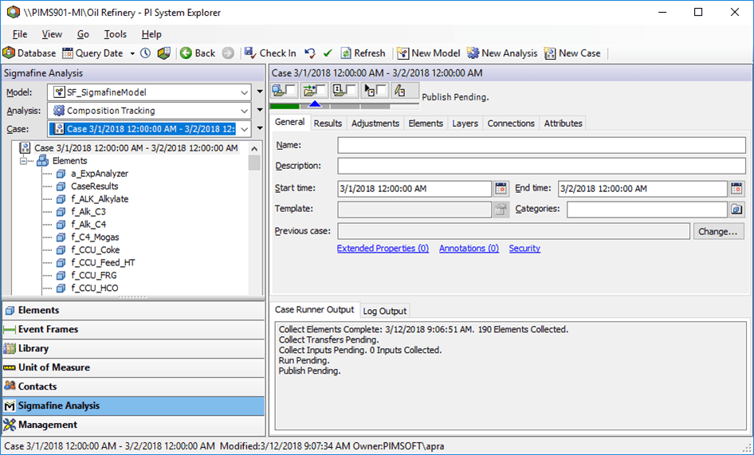Click black arrow menu beside Analysis box
Screen dimensions: 754x455
(260, 110)
